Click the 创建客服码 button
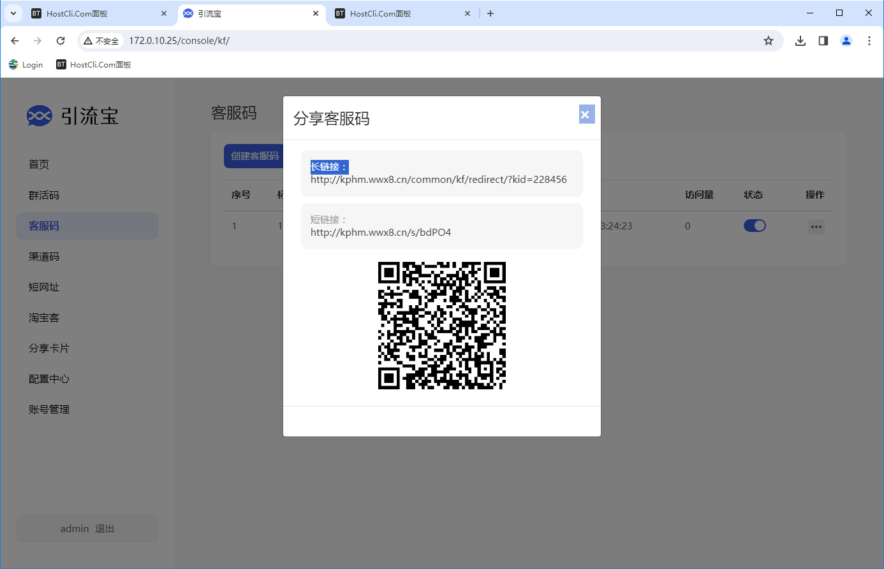The image size is (884, 569). point(255,156)
